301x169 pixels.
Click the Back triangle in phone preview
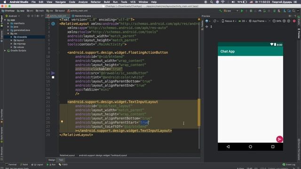(x=228, y=147)
